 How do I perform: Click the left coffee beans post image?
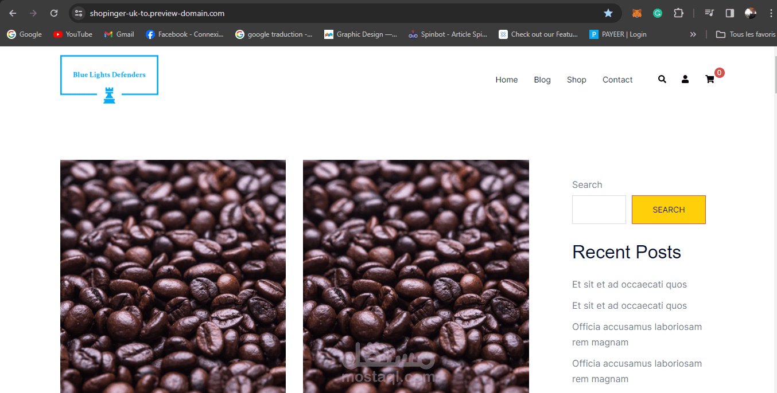tap(173, 276)
